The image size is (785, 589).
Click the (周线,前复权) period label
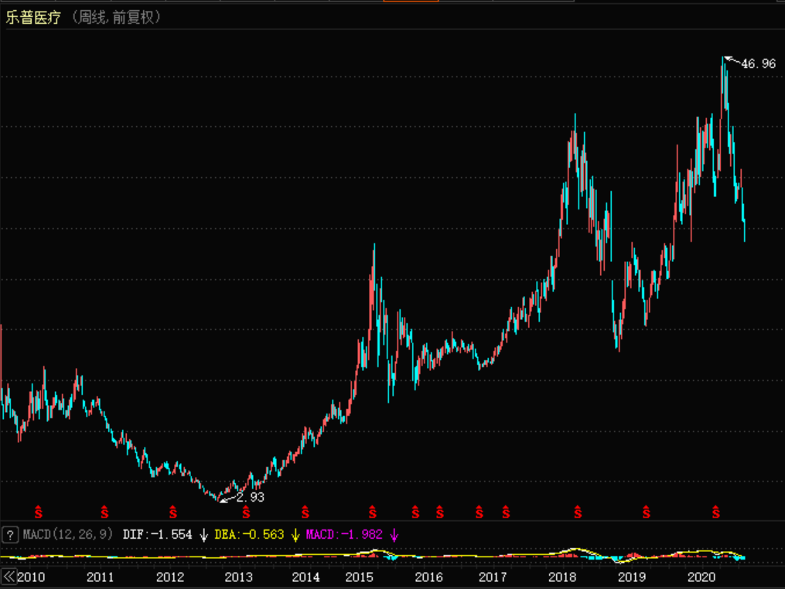coord(116,18)
